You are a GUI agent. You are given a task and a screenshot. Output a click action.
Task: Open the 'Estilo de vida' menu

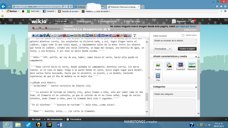point(133,21)
